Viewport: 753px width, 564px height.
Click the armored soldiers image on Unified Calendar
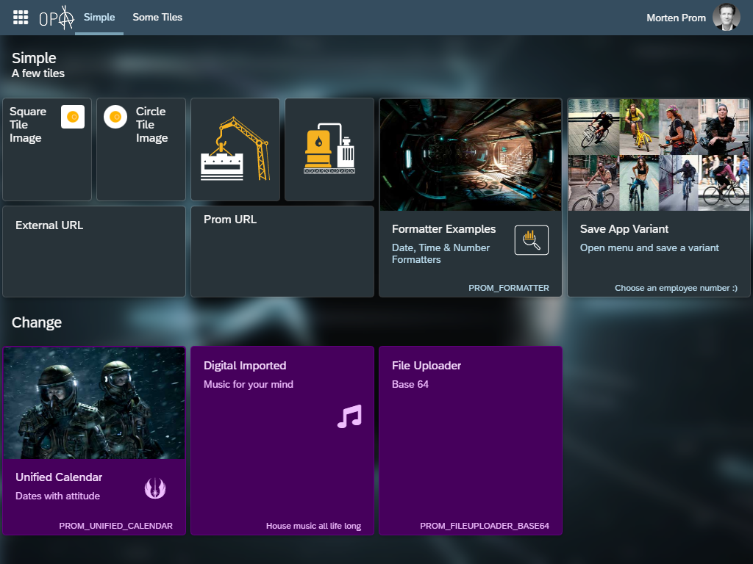[x=94, y=403]
